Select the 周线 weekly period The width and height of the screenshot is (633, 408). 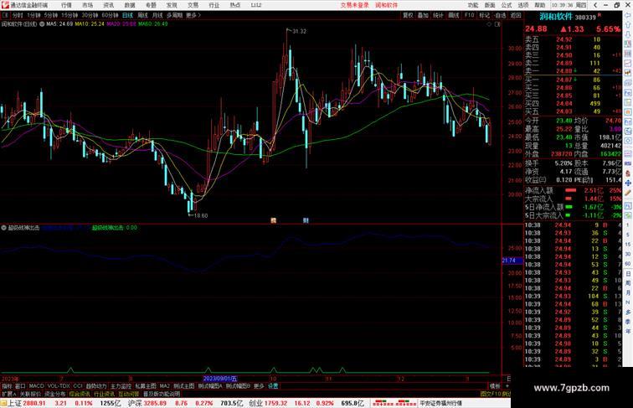click(142, 15)
